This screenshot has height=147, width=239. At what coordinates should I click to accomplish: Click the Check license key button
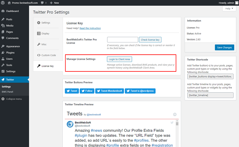coord(150,40)
